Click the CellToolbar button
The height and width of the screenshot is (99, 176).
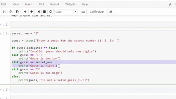point(97,12)
